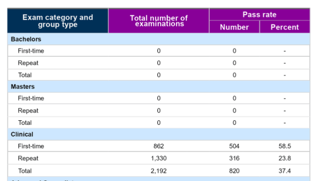316x181 pixels.
Task: Click Masters Repeat percent dash
Action: click(285, 111)
